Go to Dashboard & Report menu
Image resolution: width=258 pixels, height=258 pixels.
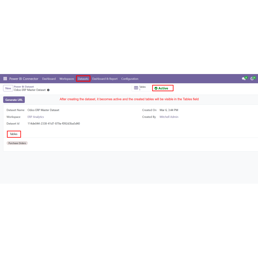(105, 79)
